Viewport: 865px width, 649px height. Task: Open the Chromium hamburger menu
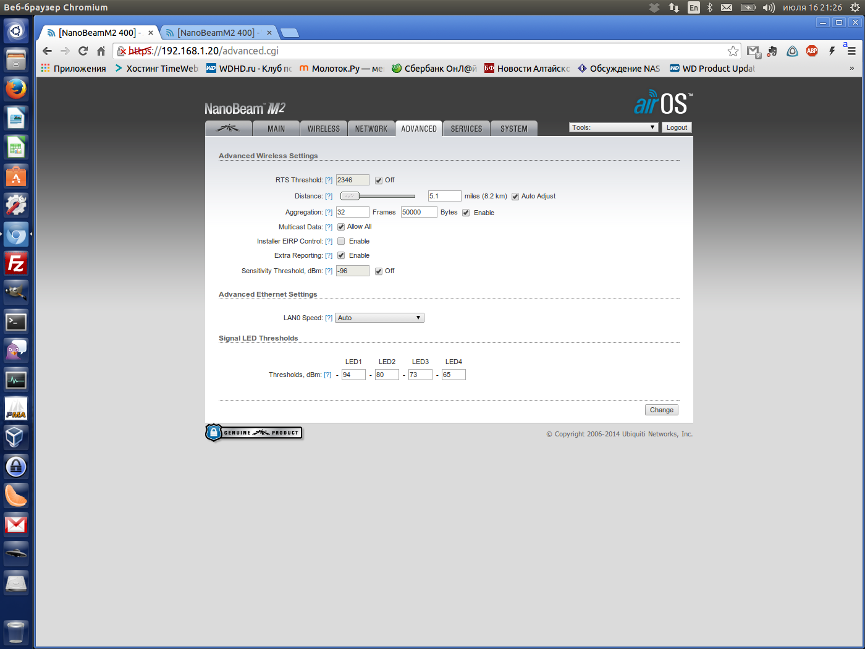point(851,51)
